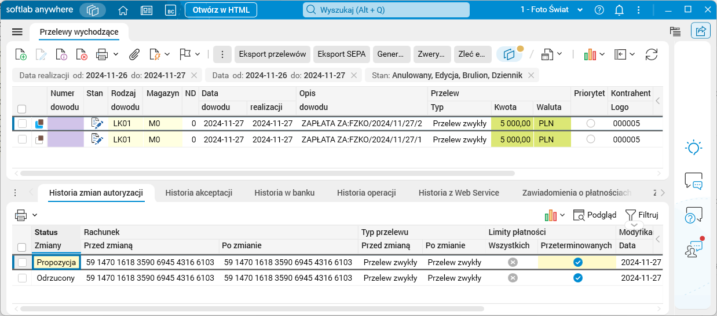Click the cube windows icon in title bar
The height and width of the screenshot is (316, 717).
click(x=93, y=10)
